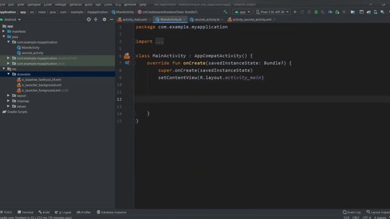The width and height of the screenshot is (390, 219).
Task: Open the app run configuration dropdown
Action: point(243,12)
